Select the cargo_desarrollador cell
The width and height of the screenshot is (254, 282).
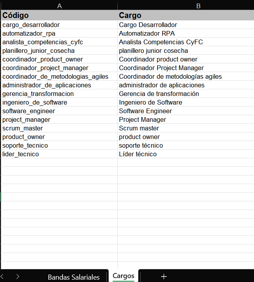(x=59, y=25)
